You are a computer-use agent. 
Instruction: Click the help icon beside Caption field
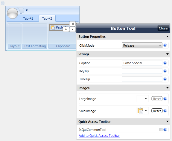pos(165,63)
